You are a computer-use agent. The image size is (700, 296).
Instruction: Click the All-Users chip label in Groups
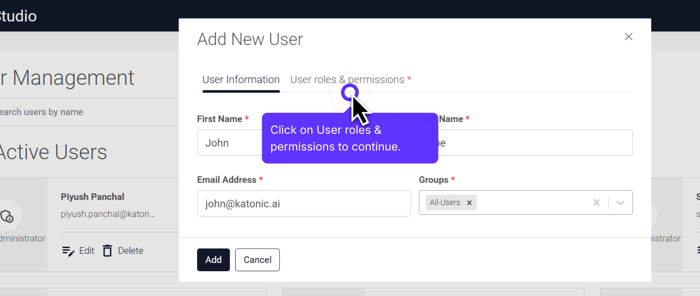445,203
